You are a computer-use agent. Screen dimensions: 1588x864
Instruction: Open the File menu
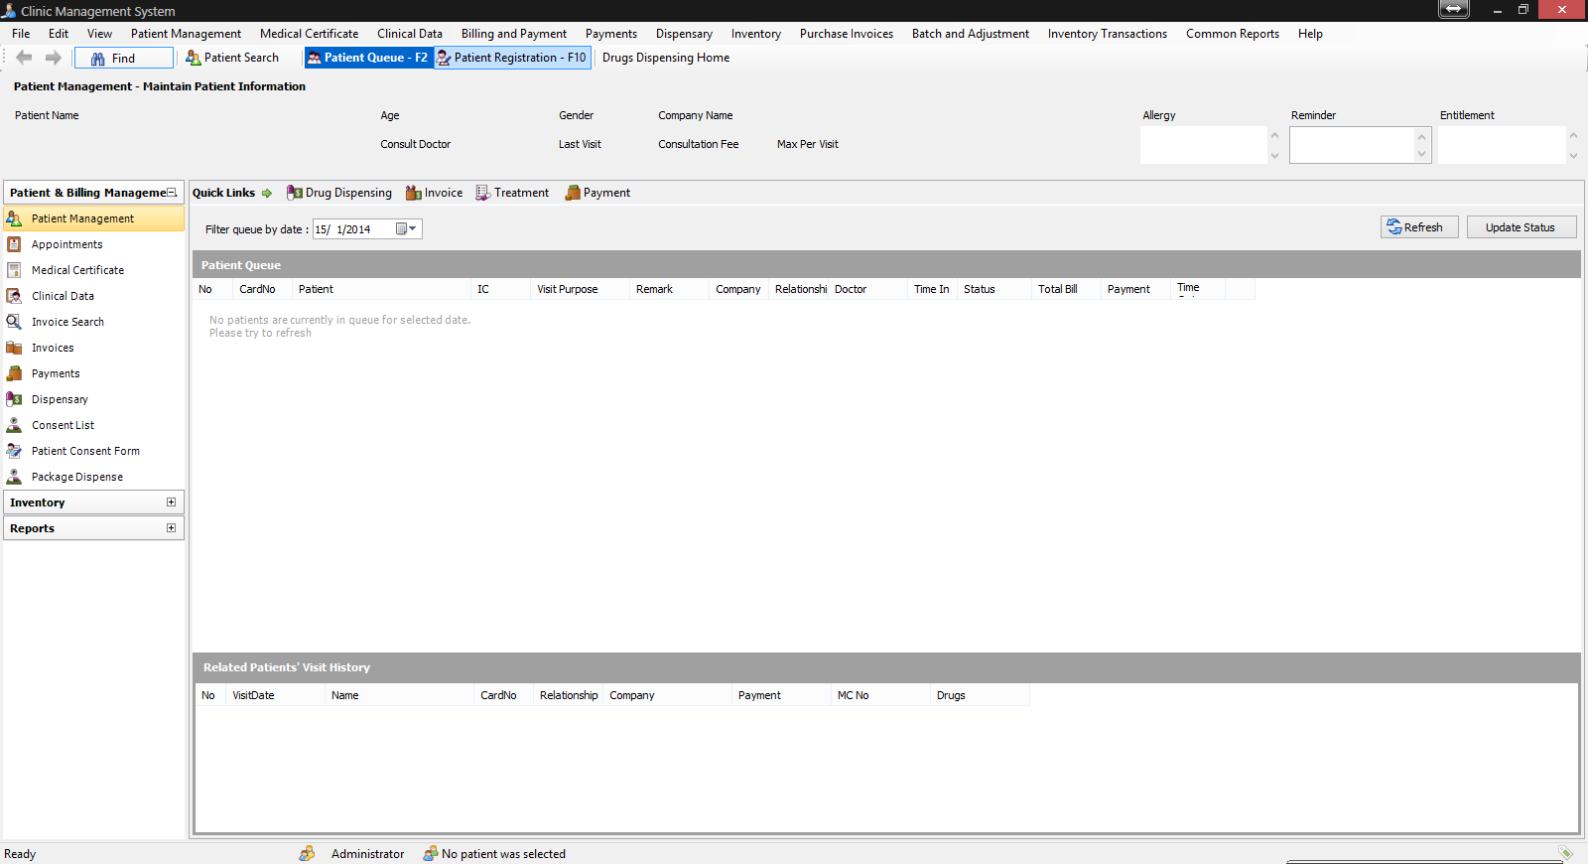(21, 34)
